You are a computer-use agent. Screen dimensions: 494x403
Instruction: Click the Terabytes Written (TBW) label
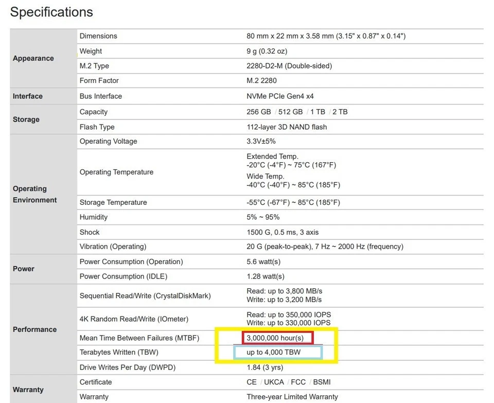click(119, 353)
